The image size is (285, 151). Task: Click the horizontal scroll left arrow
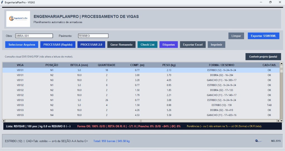(x=4, y=121)
